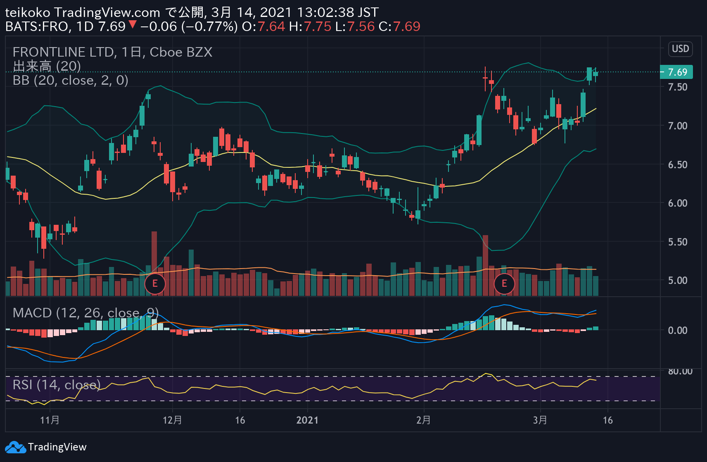Select the 出来高 (20) volume indicator legend
Screen dimensions: 707x462
(x=47, y=66)
